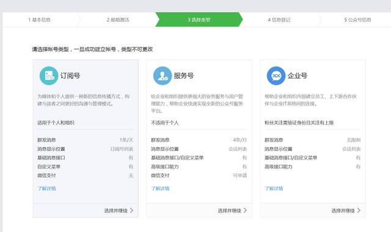Viewport: 391px width, 232px height.
Task: Click the chevron arrow in 服务号 card footer
Action: 246,210
